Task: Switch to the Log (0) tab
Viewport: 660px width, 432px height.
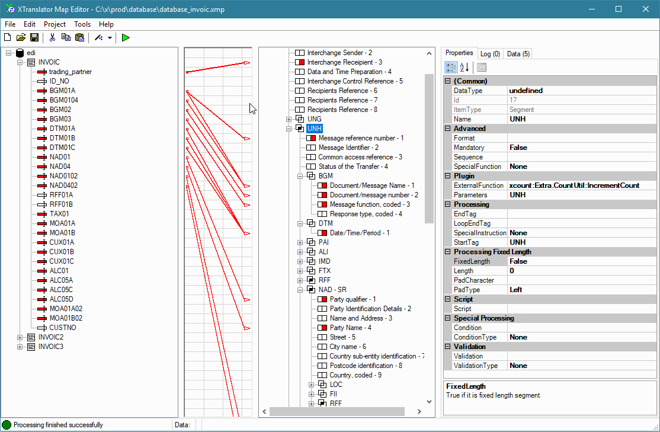Action: [x=491, y=54]
